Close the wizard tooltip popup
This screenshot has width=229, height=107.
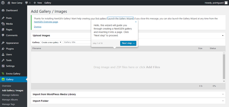pos(136,22)
